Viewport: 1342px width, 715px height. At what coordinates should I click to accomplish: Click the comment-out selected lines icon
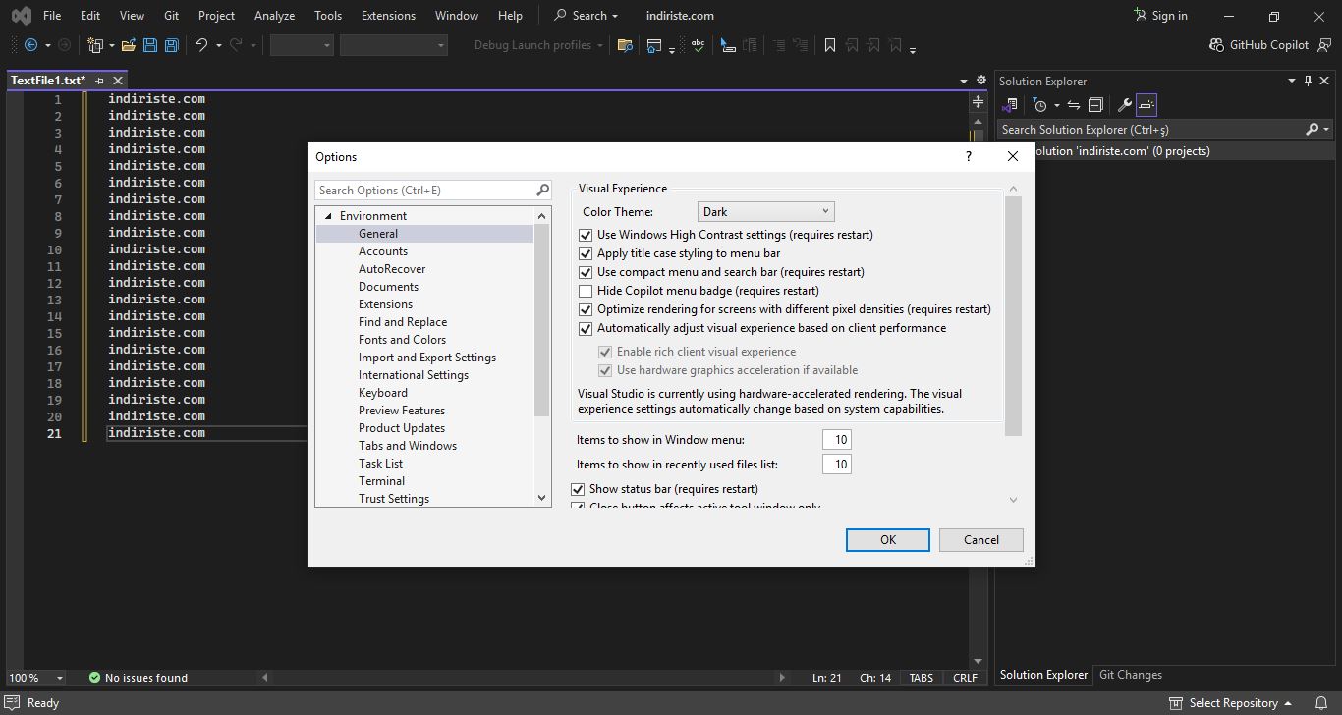coord(728,45)
